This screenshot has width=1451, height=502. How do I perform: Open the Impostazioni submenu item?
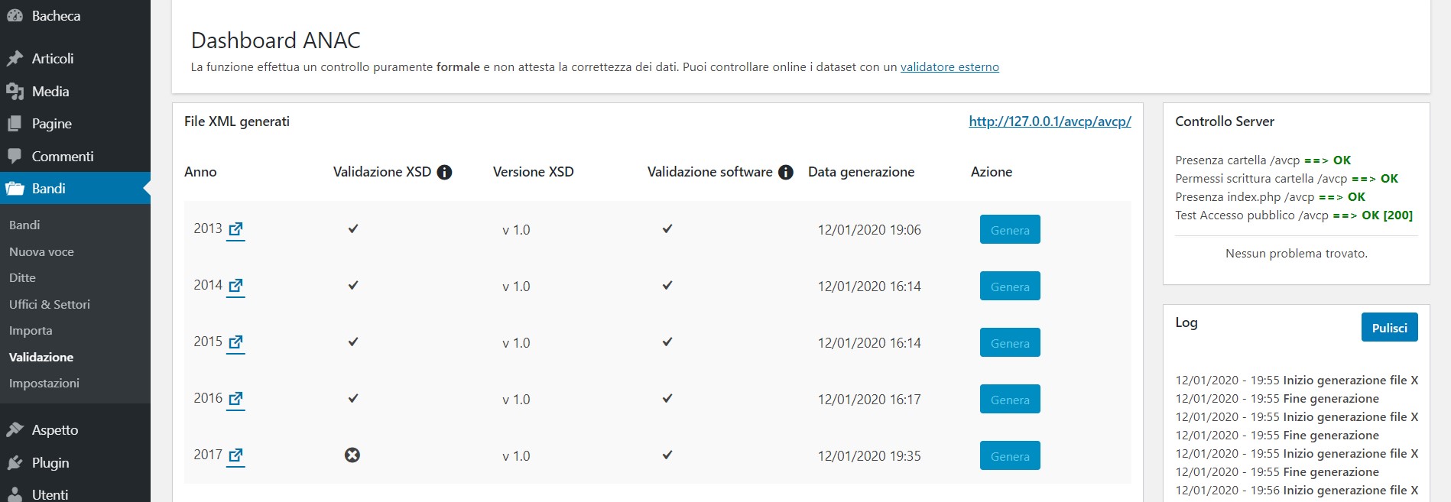coord(44,383)
